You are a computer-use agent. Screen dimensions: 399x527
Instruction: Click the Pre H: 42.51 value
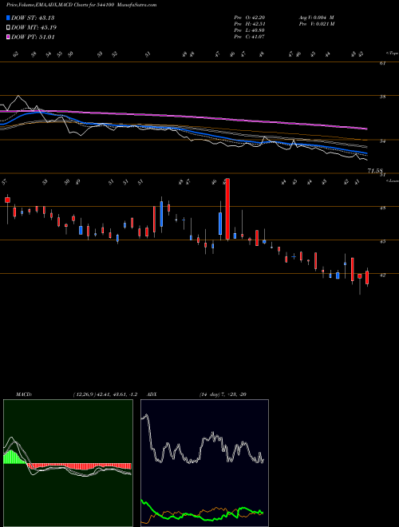pyautogui.click(x=250, y=24)
